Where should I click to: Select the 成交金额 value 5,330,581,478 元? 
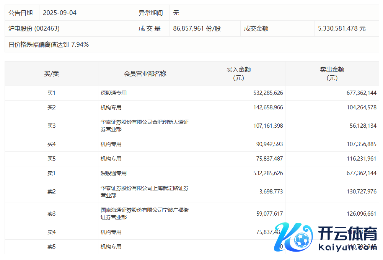point(342,28)
